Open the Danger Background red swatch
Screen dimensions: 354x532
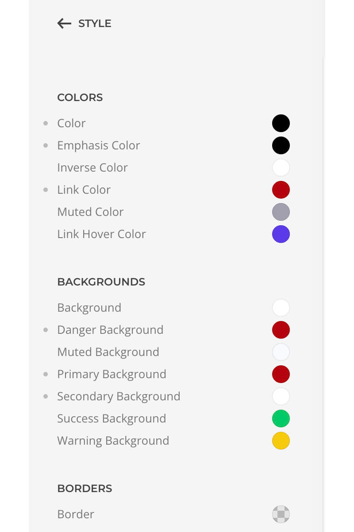(x=281, y=330)
